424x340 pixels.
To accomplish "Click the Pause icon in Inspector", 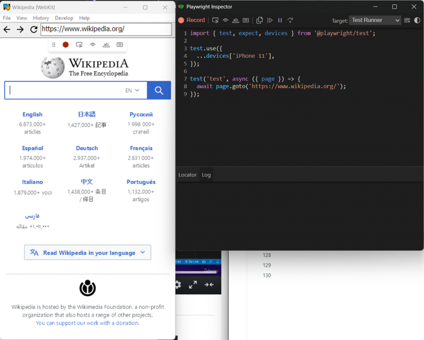I will [280, 20].
